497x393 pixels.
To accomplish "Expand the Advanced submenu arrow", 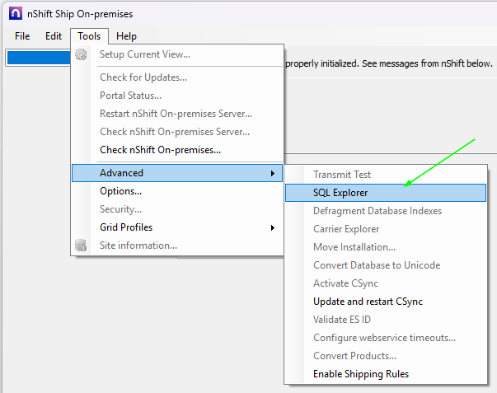I will (x=272, y=173).
